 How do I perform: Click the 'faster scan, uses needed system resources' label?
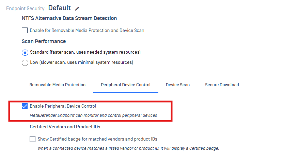(85, 52)
